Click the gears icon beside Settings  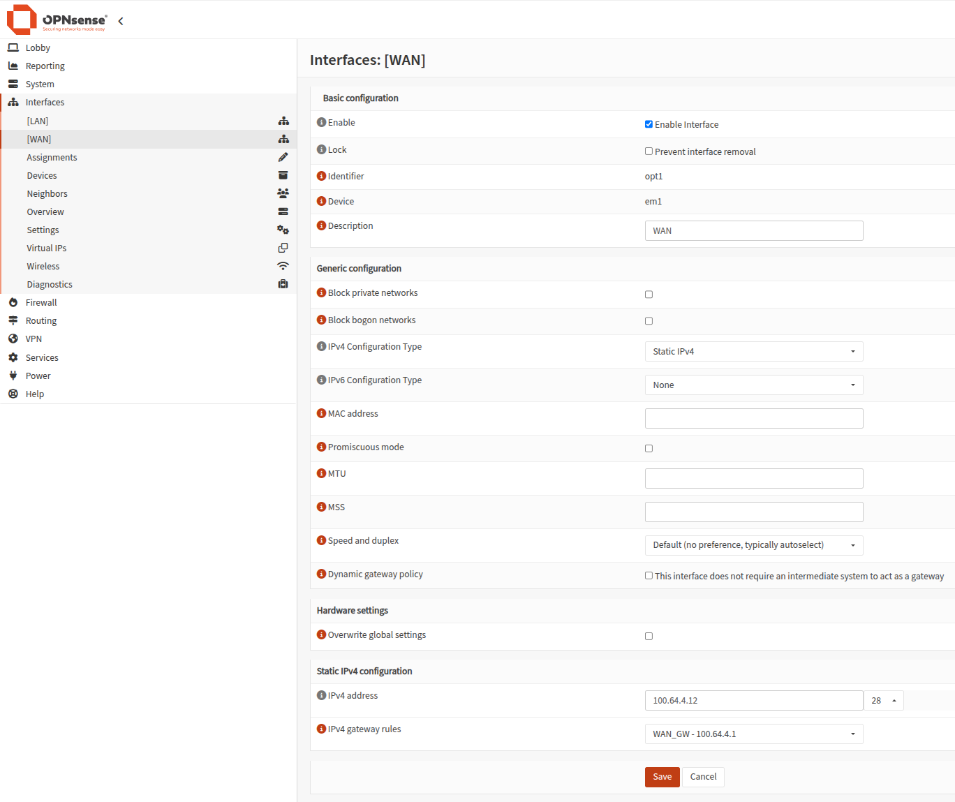click(283, 230)
